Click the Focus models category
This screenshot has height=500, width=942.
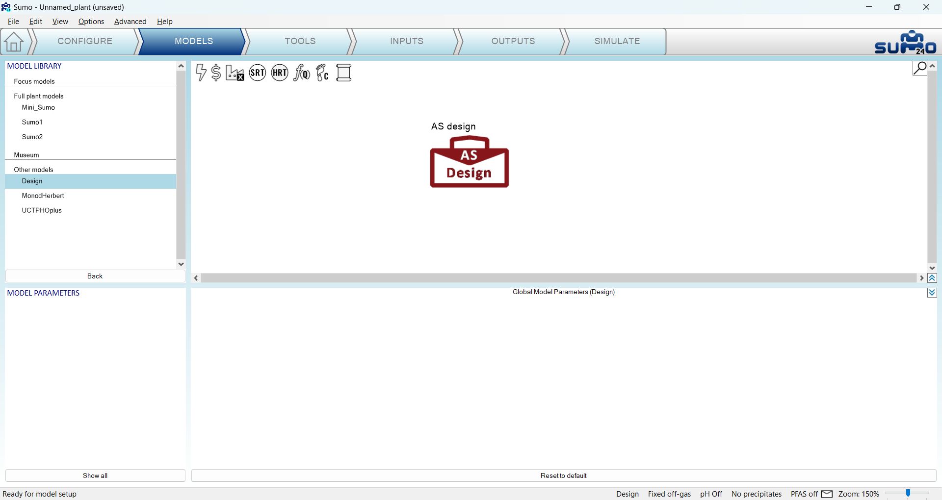(34, 81)
